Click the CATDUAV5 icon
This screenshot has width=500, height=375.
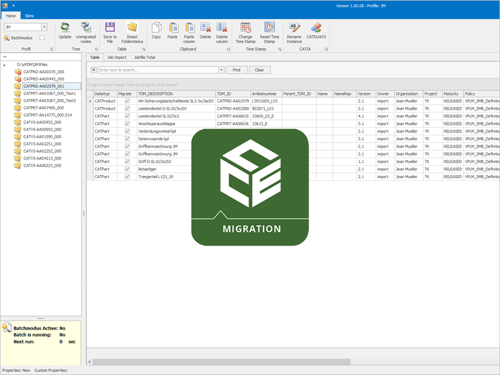point(316,28)
